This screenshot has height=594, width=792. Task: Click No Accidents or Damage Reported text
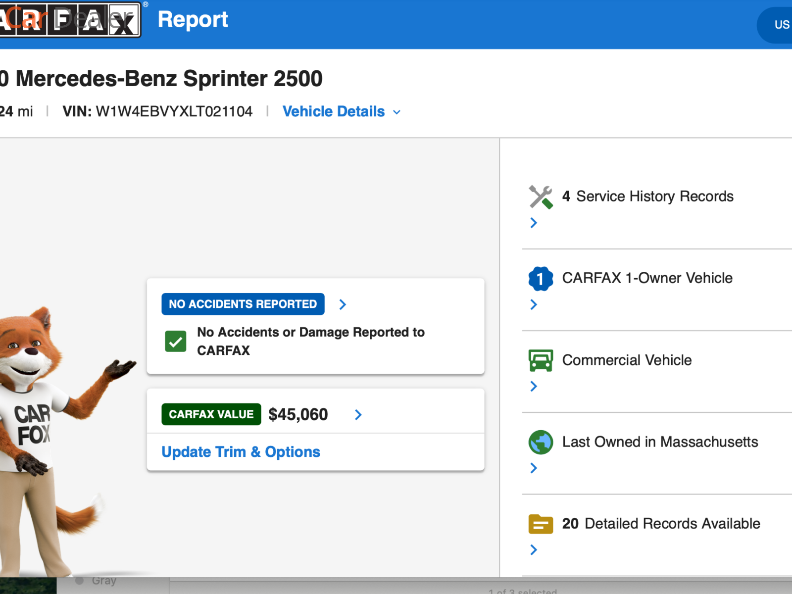tap(311, 342)
